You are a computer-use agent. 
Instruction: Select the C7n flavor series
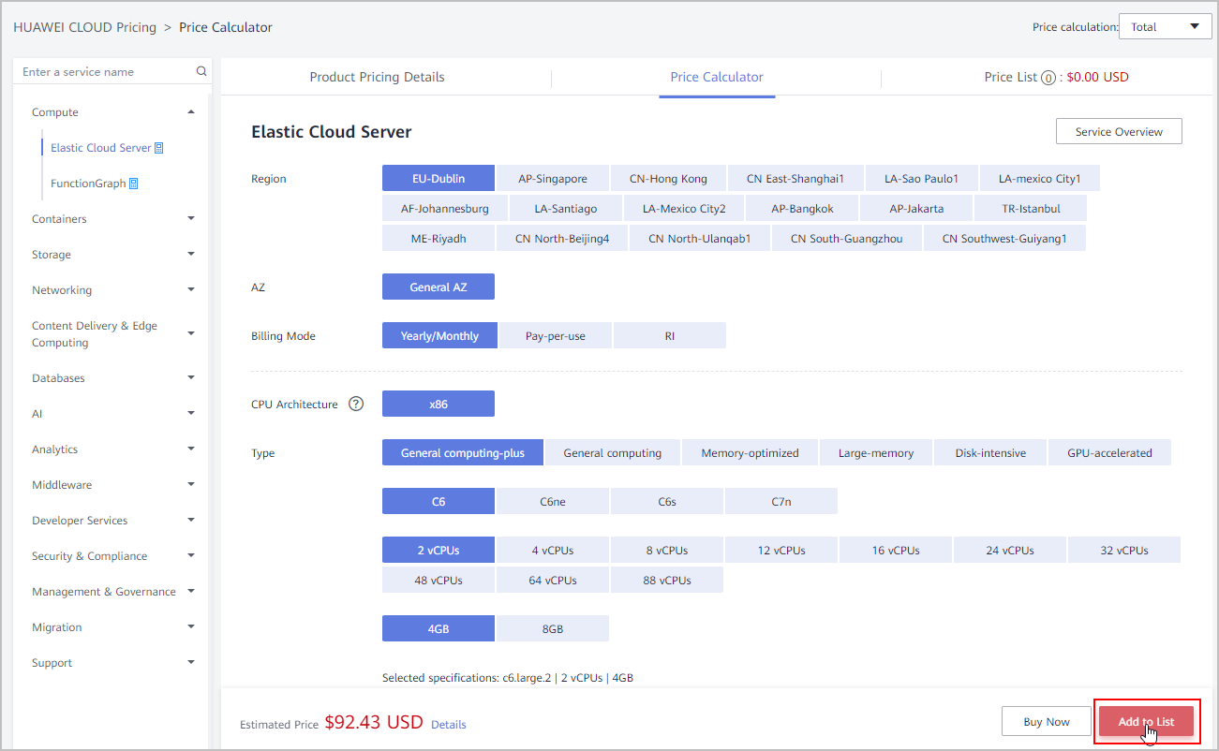coord(781,502)
